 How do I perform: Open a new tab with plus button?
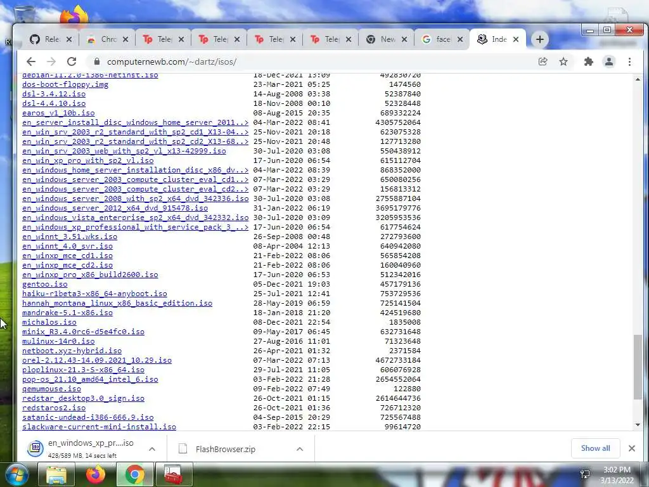click(x=539, y=39)
